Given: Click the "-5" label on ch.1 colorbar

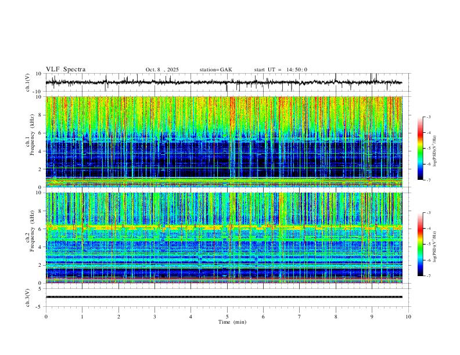Looking at the screenshot, I should [x=428, y=148].
